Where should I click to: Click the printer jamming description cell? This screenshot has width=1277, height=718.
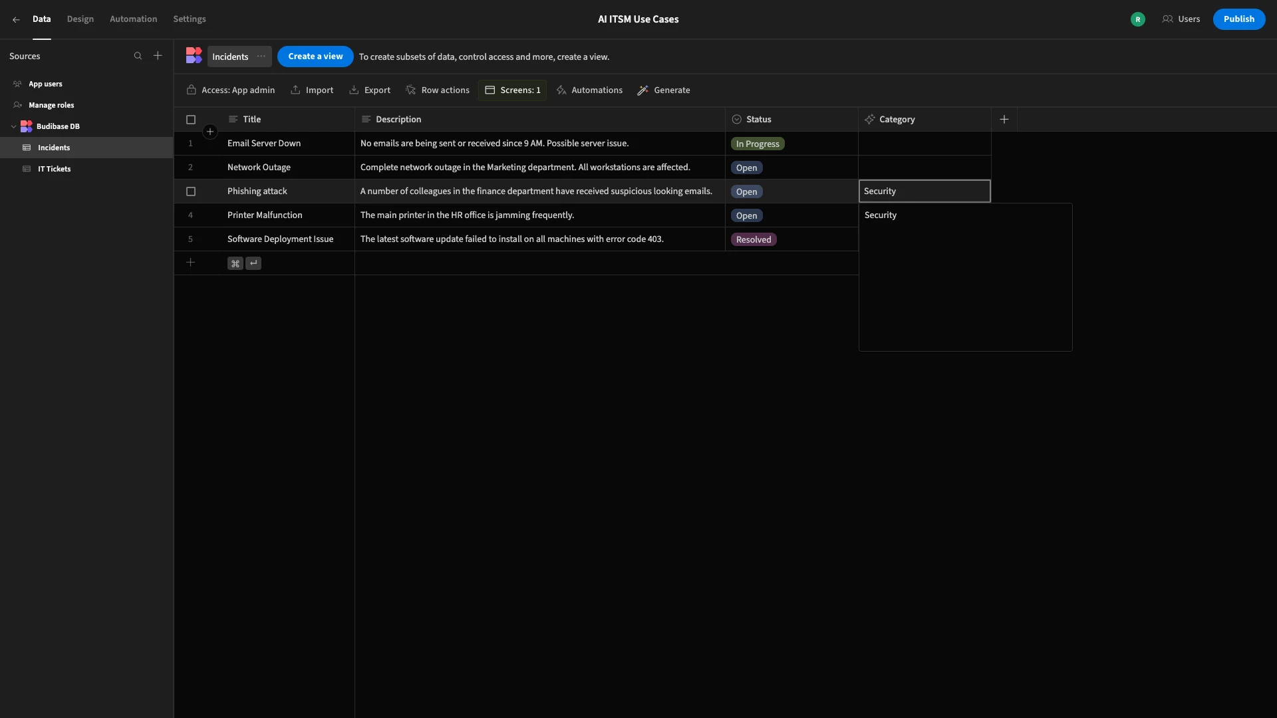click(x=540, y=215)
